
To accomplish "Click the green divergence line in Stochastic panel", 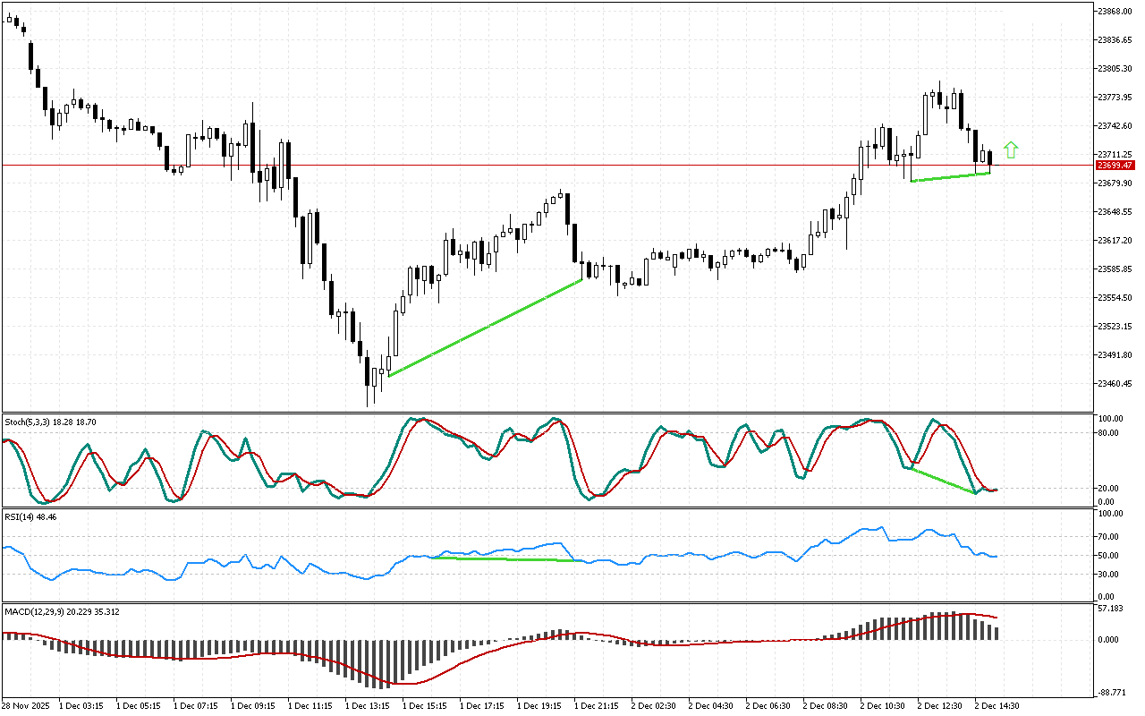I will tap(943, 481).
